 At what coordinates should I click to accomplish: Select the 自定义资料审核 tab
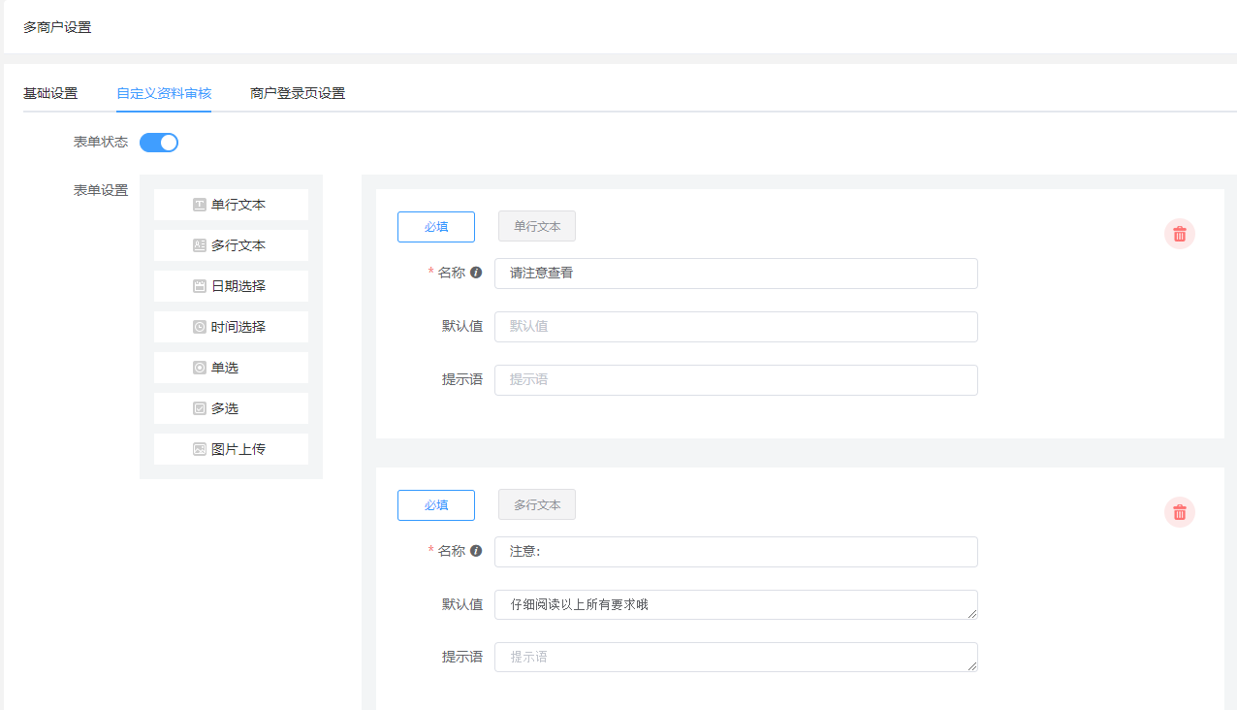pos(164,93)
